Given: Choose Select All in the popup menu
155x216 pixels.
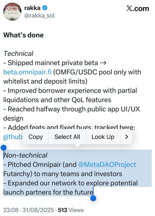Looking at the screenshot, I should 67,137.
